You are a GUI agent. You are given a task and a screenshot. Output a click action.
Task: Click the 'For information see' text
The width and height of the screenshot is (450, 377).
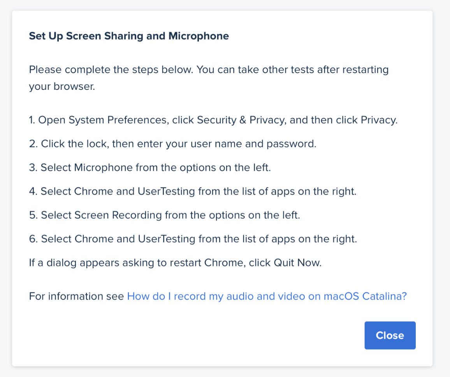pos(76,296)
